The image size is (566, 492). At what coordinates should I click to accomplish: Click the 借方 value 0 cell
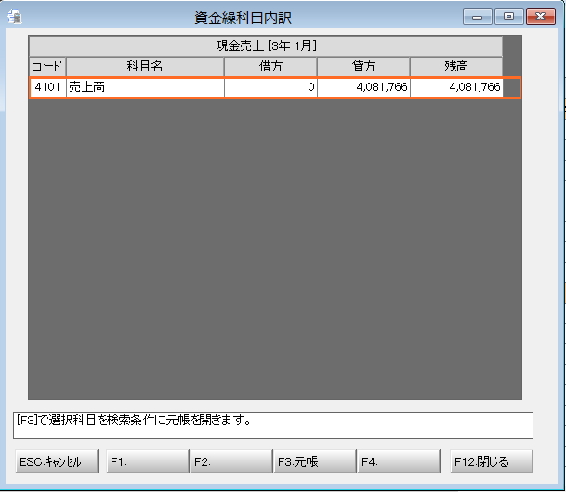point(270,87)
